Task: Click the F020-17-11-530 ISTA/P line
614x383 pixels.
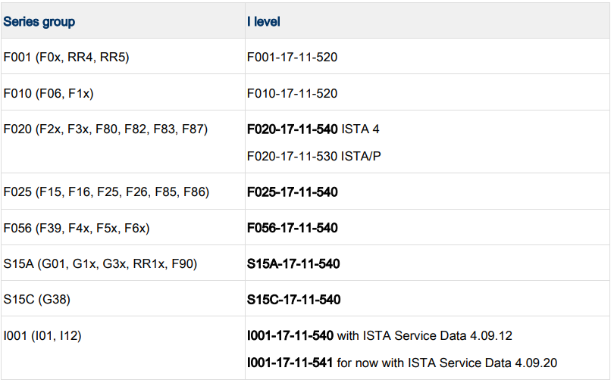Action: tap(314, 157)
